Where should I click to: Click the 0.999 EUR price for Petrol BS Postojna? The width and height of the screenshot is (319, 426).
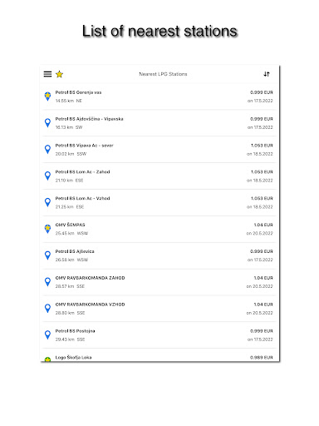[x=262, y=331]
